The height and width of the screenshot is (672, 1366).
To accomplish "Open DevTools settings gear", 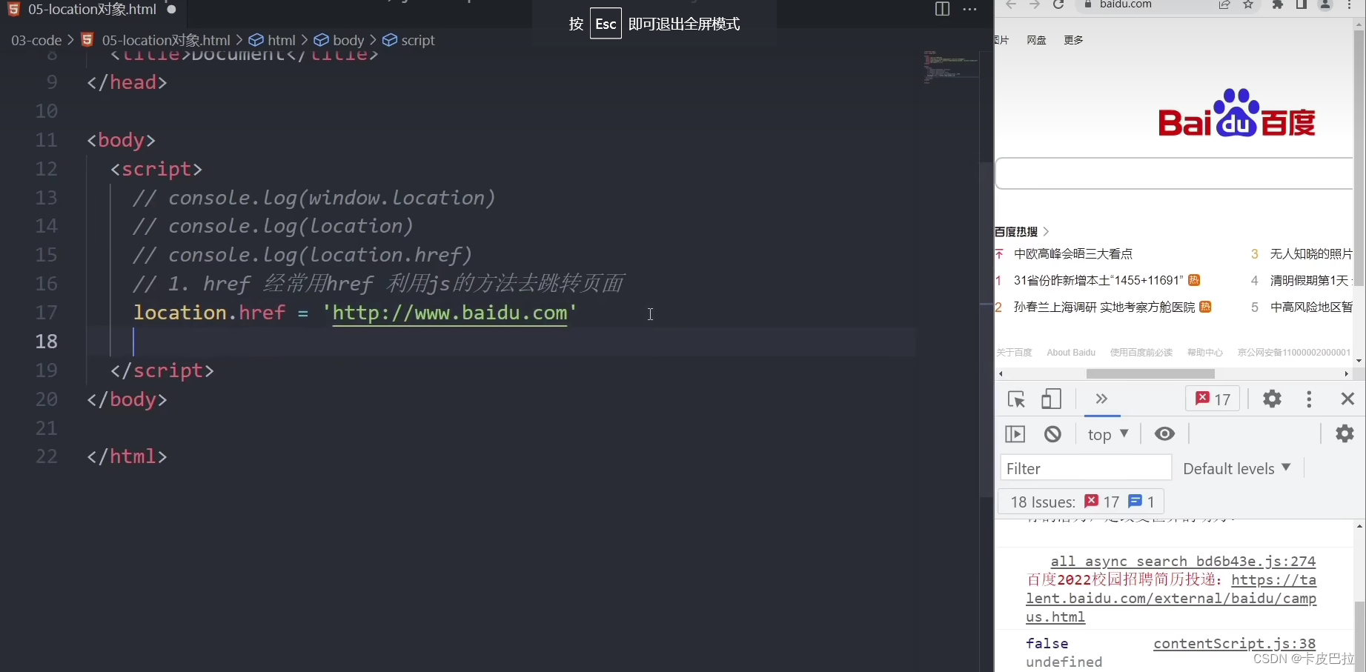I will pyautogui.click(x=1272, y=399).
